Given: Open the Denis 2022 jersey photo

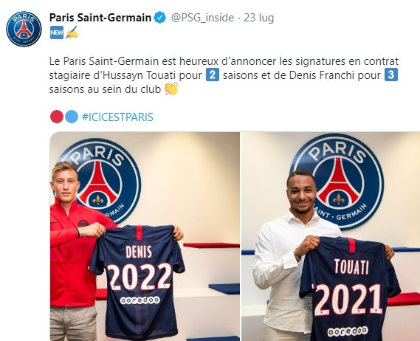Looking at the screenshot, I should (145, 236).
